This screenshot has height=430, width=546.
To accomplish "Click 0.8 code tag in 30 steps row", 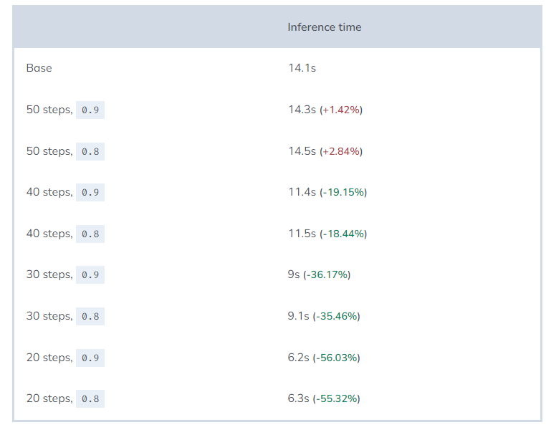I will [90, 316].
